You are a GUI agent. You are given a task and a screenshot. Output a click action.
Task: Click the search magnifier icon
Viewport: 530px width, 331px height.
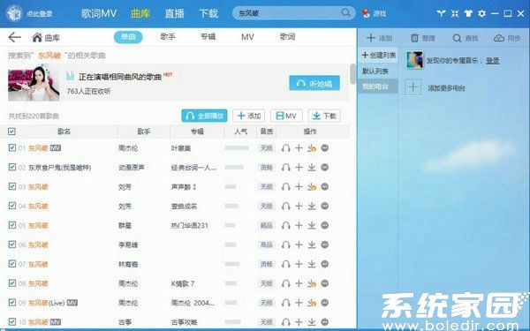click(345, 13)
